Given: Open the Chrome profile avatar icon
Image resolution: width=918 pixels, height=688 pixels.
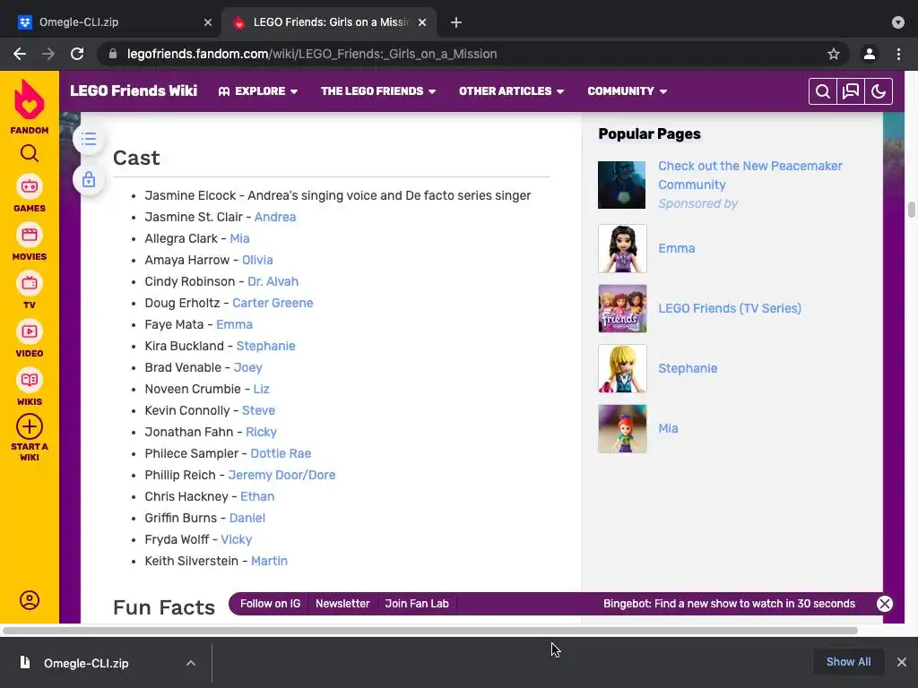Looking at the screenshot, I should [870, 54].
